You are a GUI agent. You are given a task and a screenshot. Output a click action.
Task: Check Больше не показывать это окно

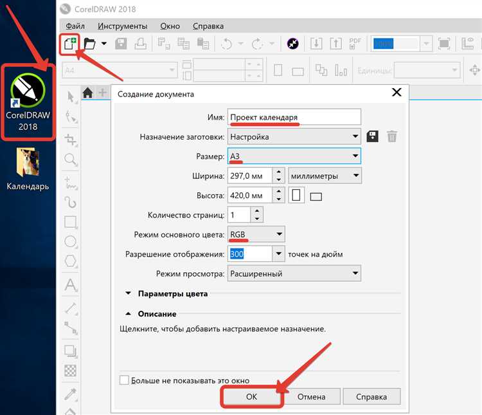124,380
